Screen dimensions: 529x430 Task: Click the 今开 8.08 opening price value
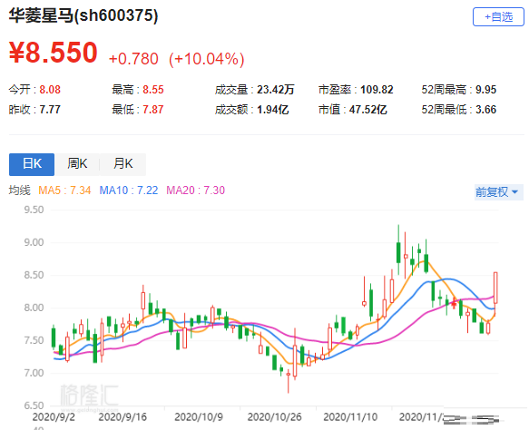pos(50,90)
